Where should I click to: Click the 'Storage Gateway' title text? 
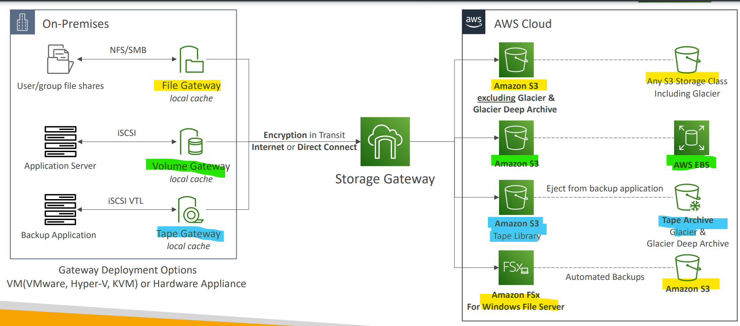[x=385, y=179]
